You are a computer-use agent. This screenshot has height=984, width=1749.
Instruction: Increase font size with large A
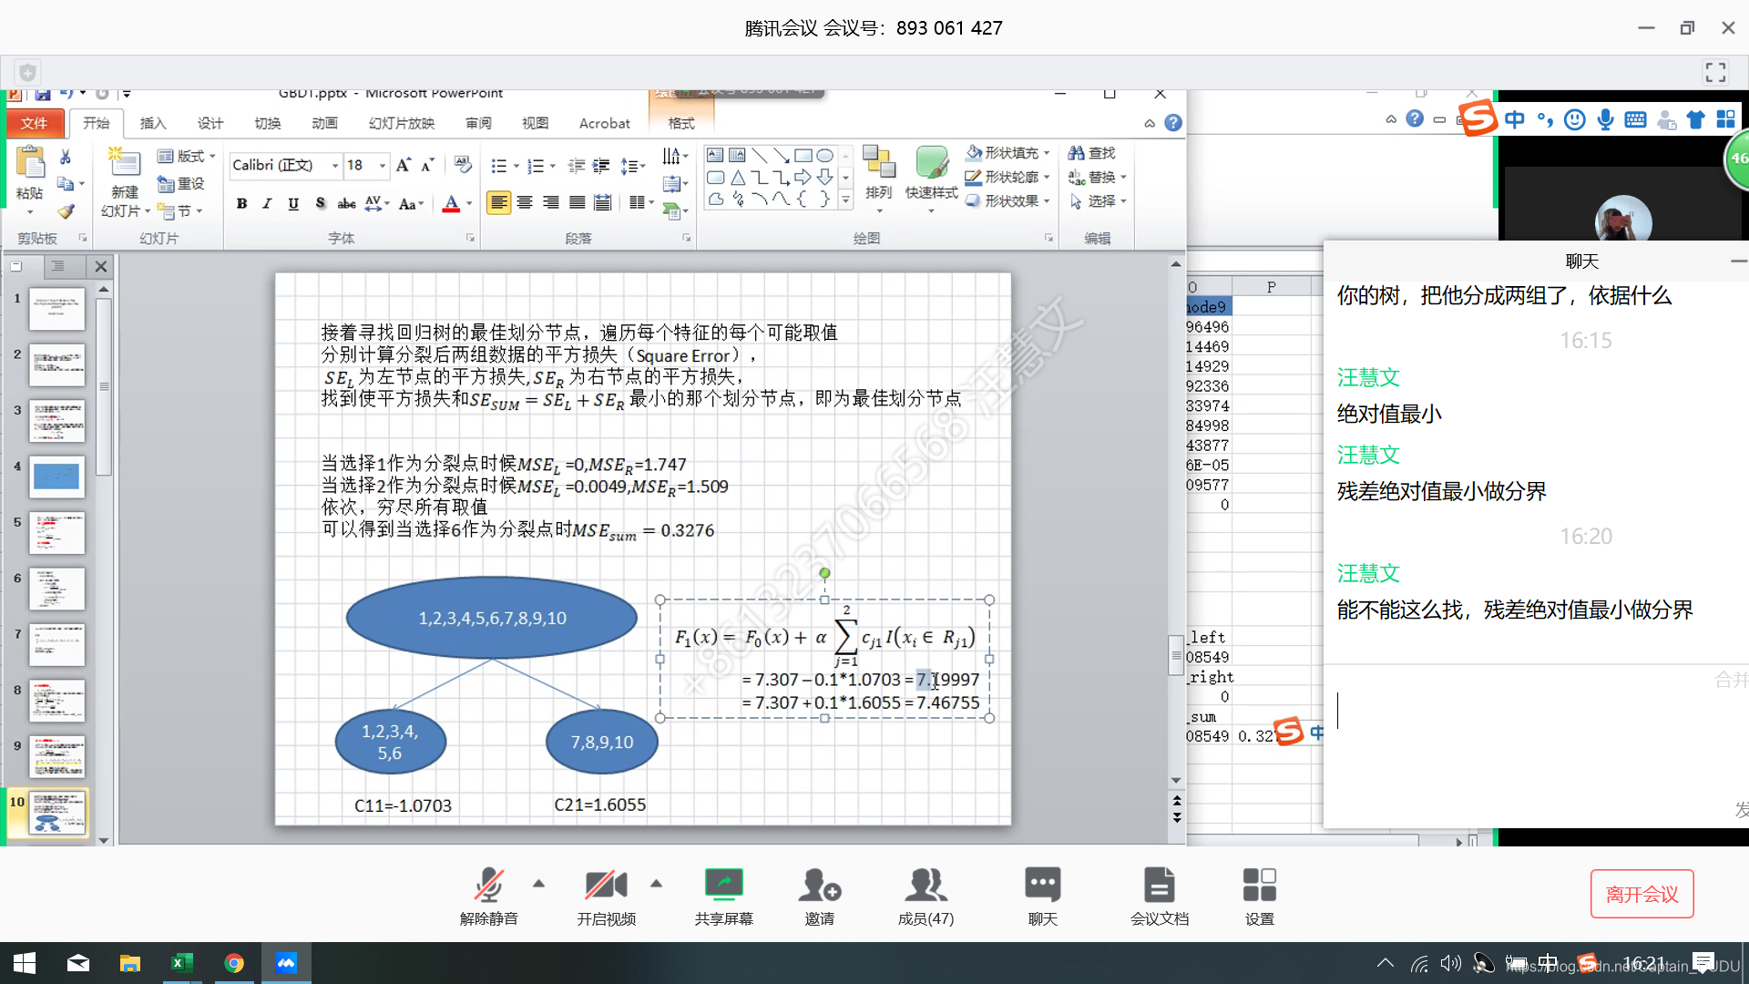pyautogui.click(x=403, y=165)
